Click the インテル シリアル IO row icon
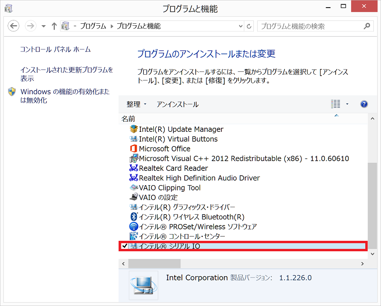The height and width of the screenshot is (306, 381). tap(133, 246)
